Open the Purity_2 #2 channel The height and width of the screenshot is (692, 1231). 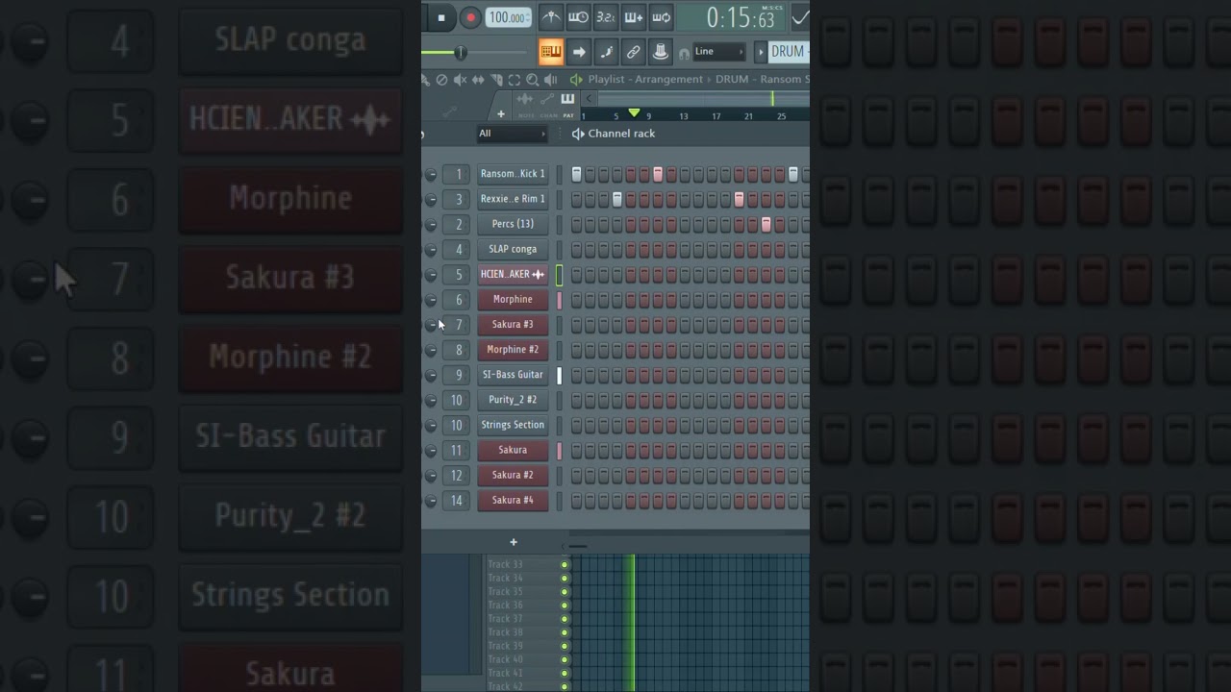coord(513,400)
